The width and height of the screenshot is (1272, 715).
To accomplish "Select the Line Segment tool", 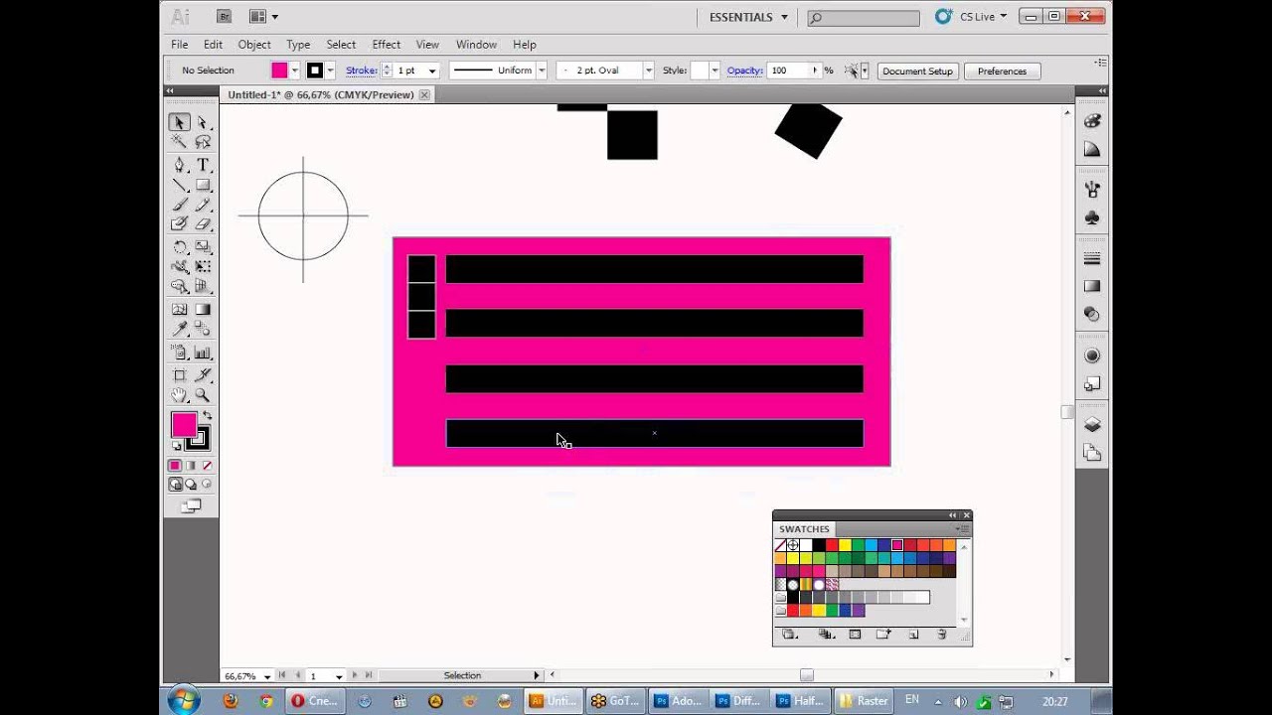I will [x=180, y=185].
